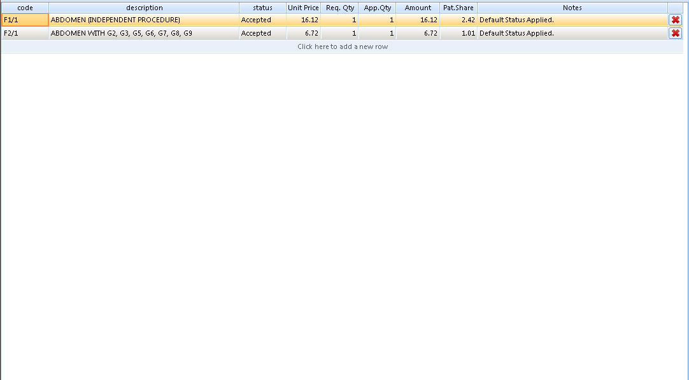Click App.Qty cell in F2/1 row
Screen dimensions: 689x380
pyautogui.click(x=378, y=33)
